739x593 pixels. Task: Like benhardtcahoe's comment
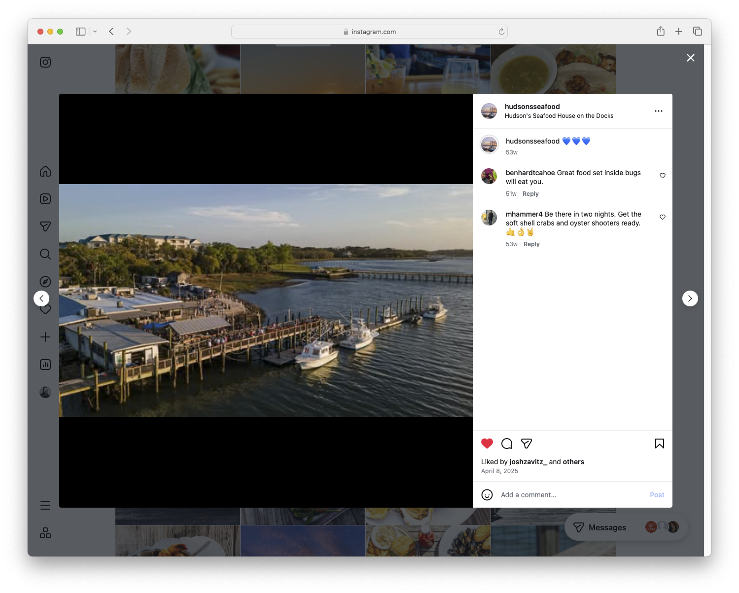tap(662, 175)
